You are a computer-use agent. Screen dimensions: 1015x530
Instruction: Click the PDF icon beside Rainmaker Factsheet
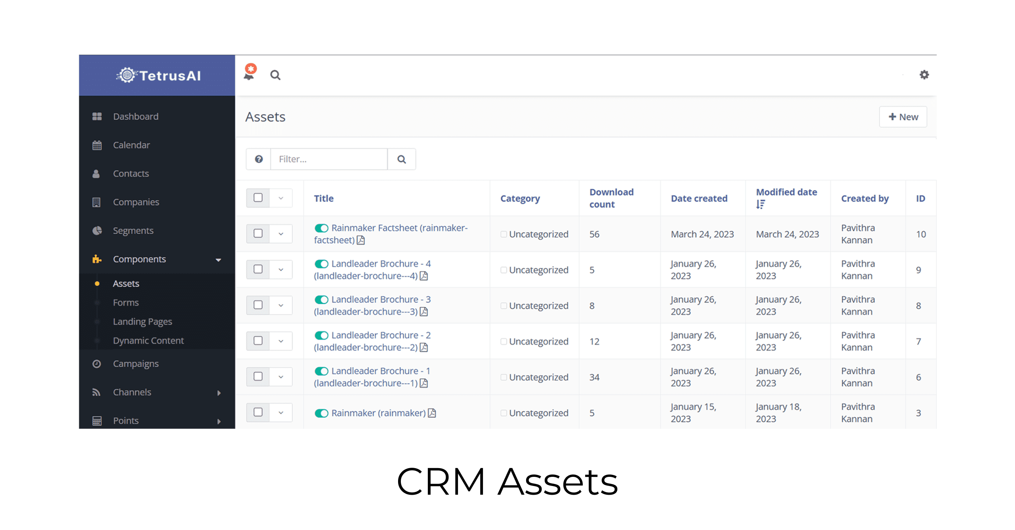[x=360, y=240]
